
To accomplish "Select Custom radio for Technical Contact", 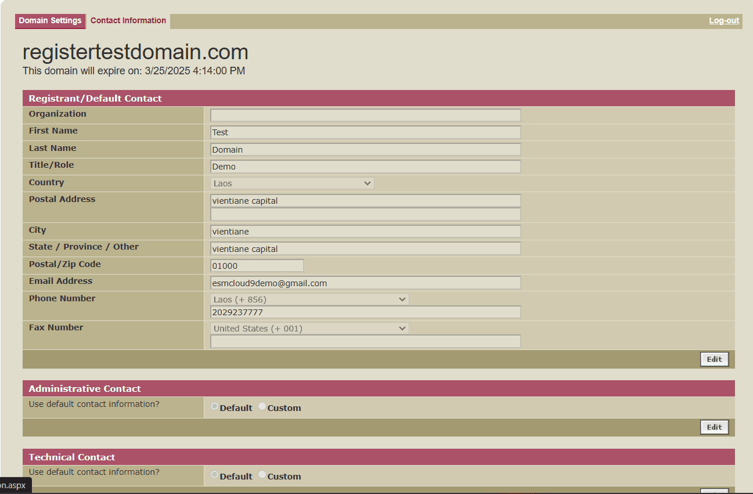I will coord(262,475).
